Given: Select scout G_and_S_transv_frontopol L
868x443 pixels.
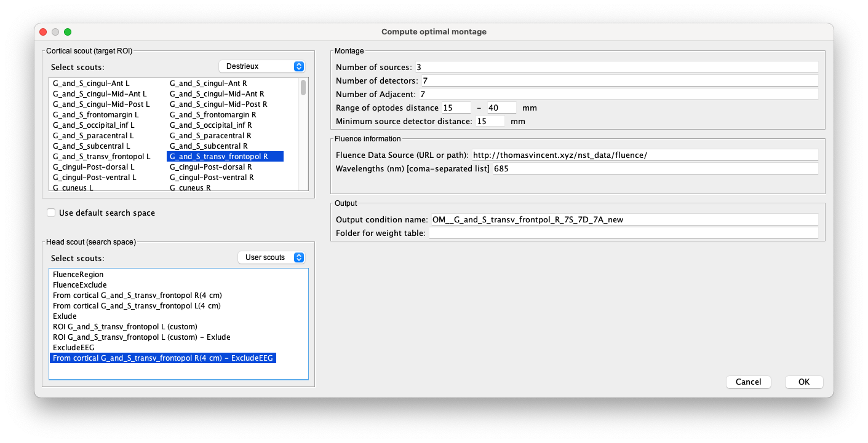Looking at the screenshot, I should click(x=102, y=156).
